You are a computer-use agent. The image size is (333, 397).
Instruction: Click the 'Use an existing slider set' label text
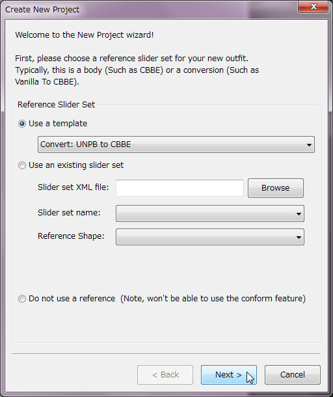point(76,165)
